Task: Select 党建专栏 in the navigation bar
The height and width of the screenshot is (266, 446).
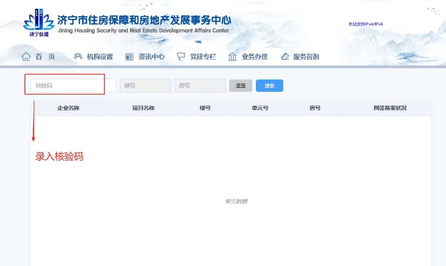Action: (202, 57)
